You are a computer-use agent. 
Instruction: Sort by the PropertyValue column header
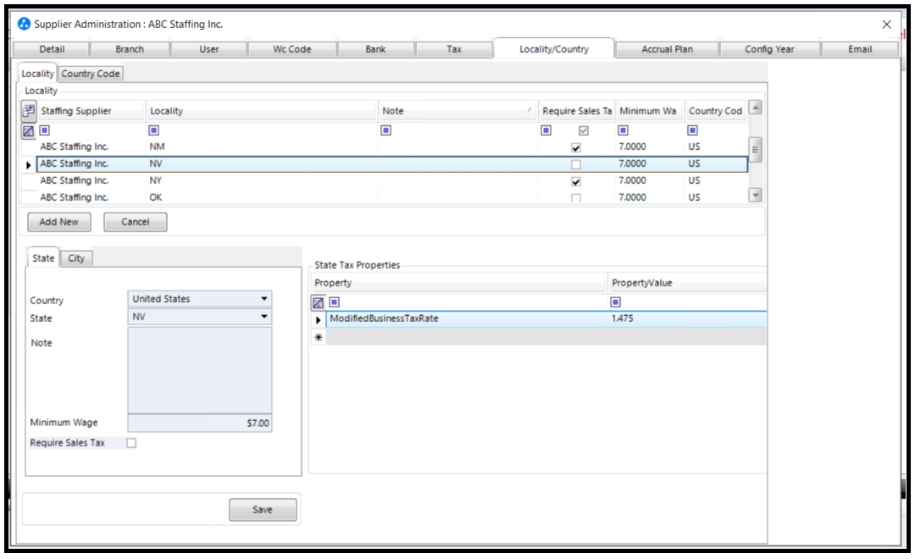coord(687,283)
